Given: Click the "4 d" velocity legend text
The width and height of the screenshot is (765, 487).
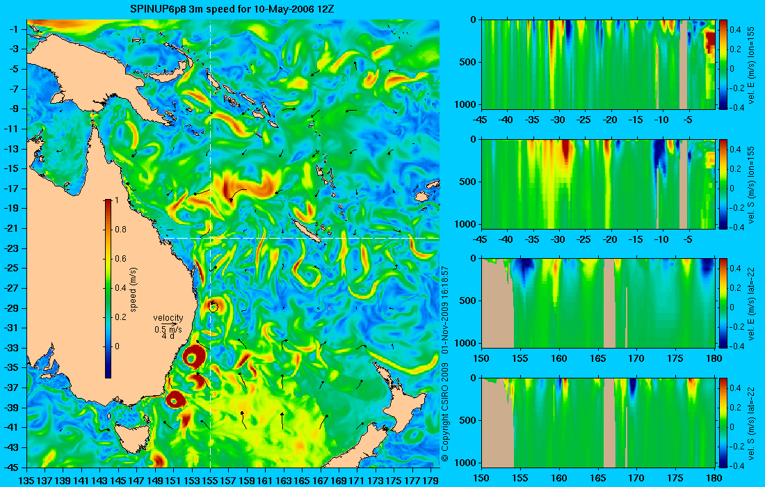Looking at the screenshot, I should tap(168, 336).
